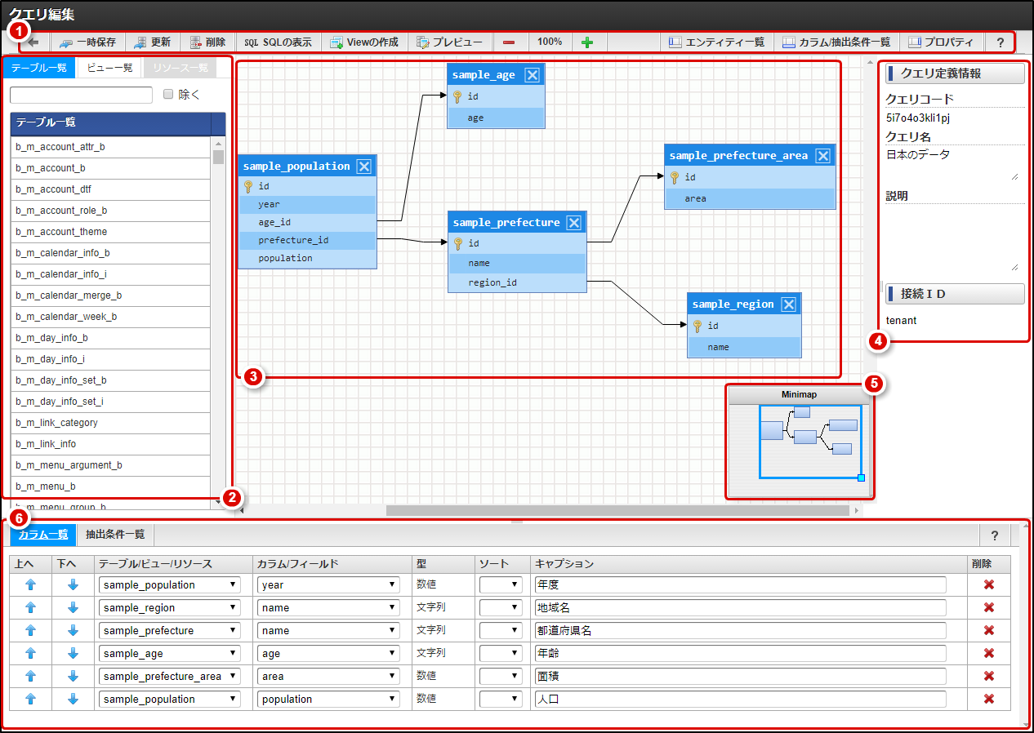Viewport: 1034px width, 733px height.
Task: Move sample_age row down with arrow
Action: click(73, 653)
